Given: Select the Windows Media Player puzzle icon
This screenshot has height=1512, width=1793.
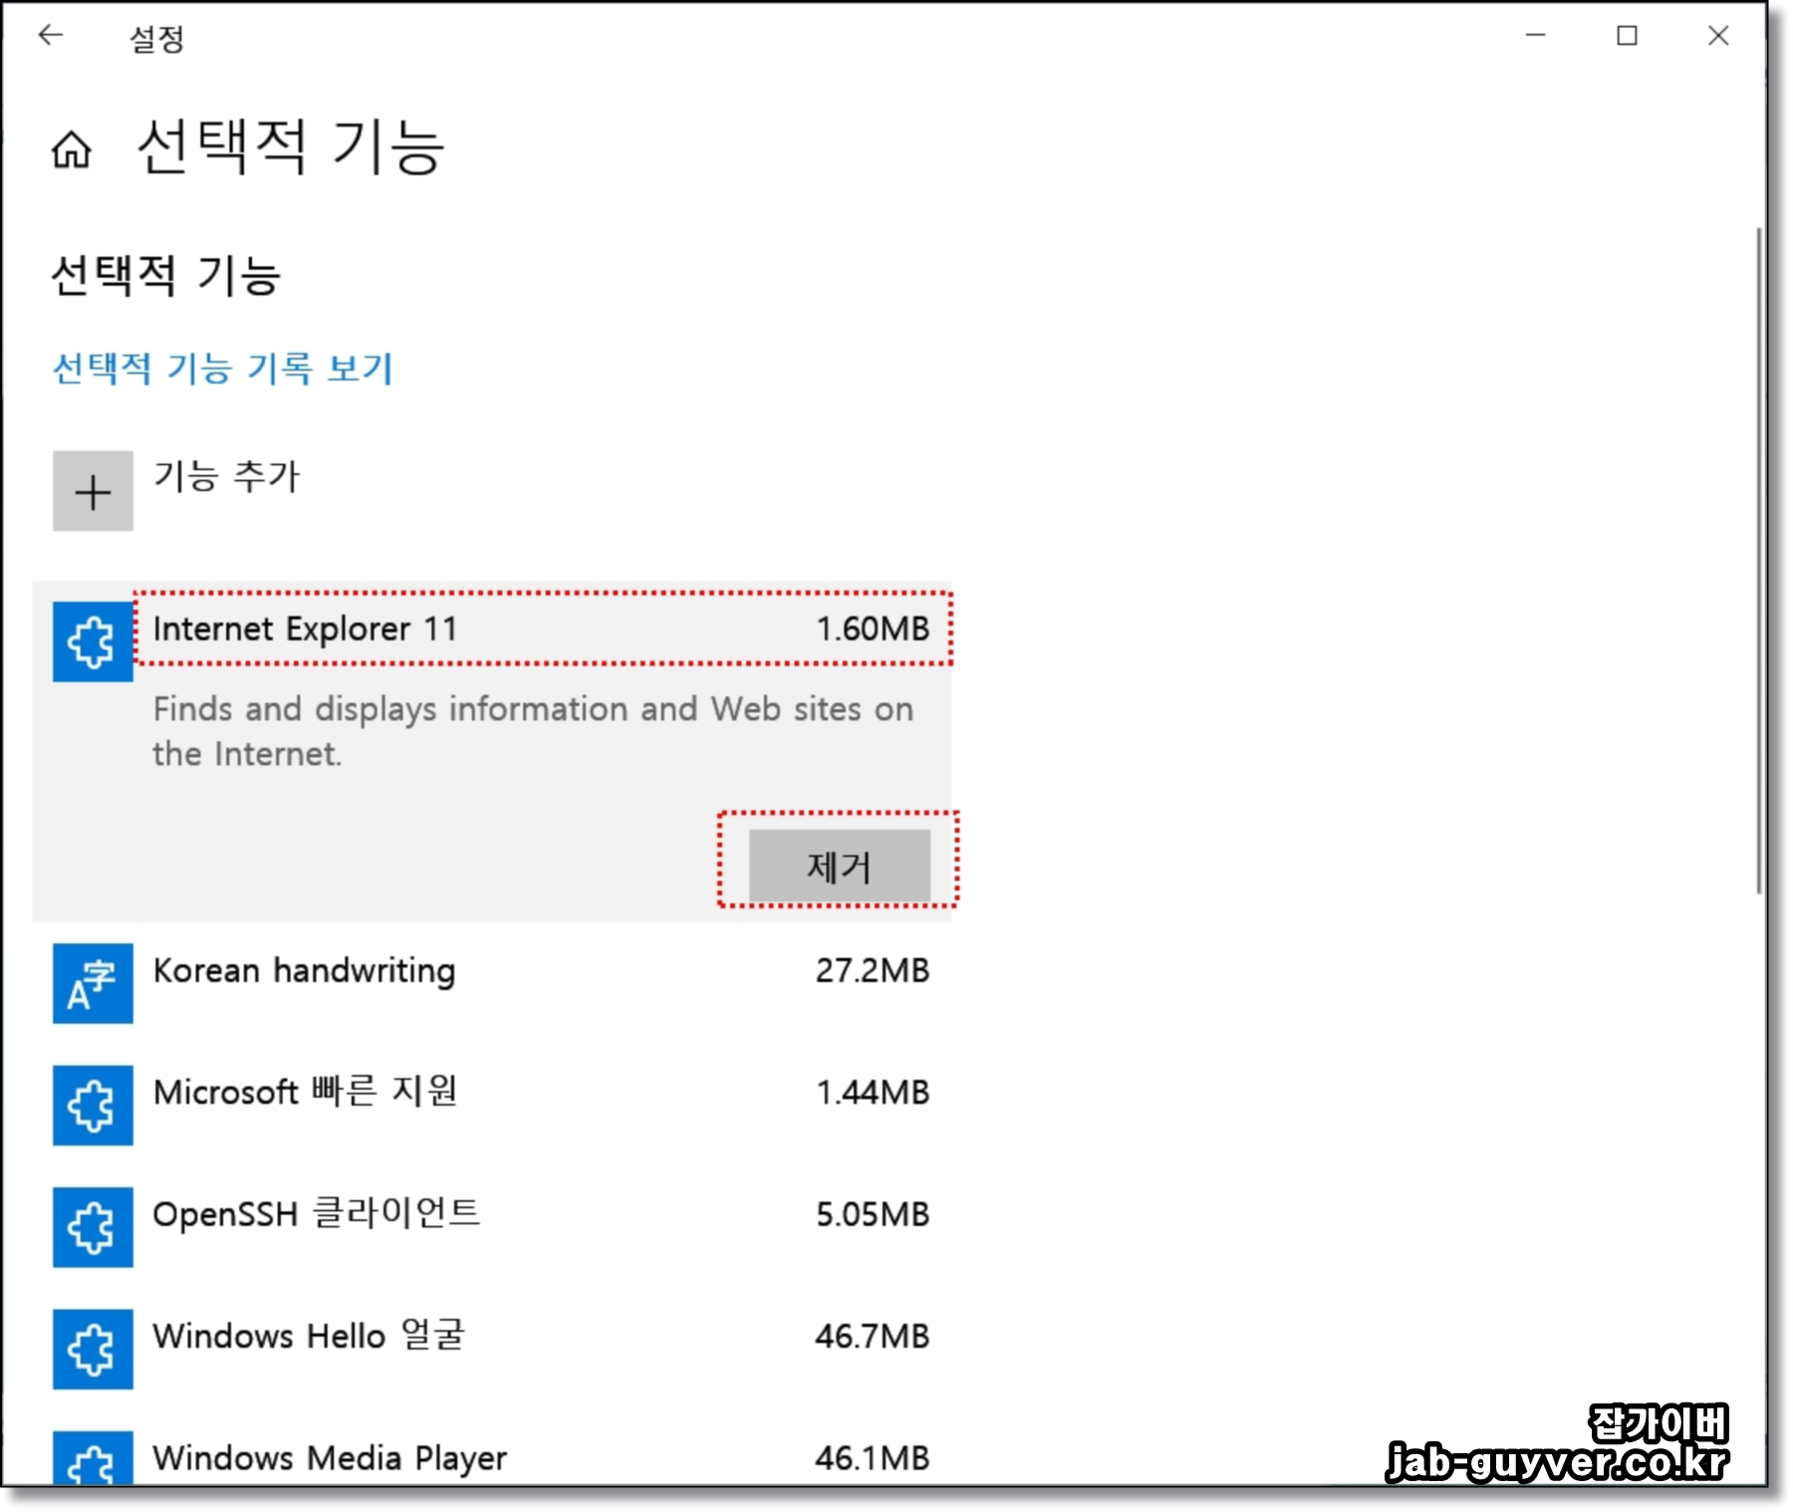Looking at the screenshot, I should tap(93, 1458).
